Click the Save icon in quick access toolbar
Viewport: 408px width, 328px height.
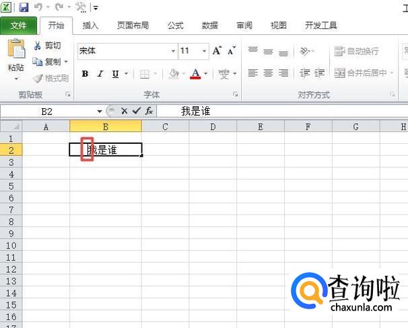24,7
